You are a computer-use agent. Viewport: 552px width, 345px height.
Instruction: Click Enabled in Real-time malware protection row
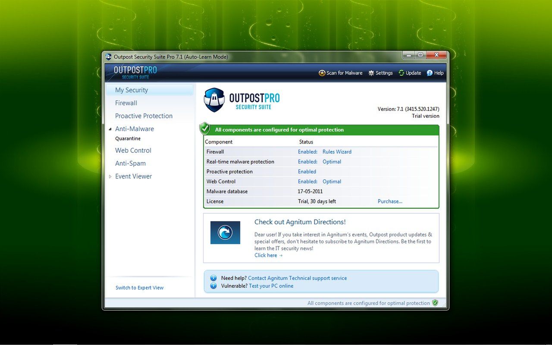[307, 162]
